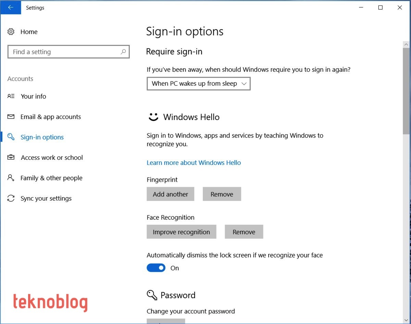The image size is (411, 324).
Task: Remove the registered fingerprint
Action: pyautogui.click(x=222, y=194)
